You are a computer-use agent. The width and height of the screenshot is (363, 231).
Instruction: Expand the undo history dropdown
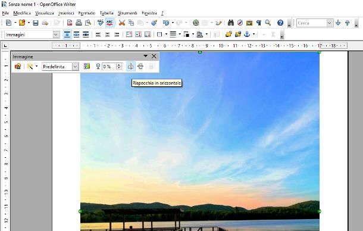pos(173,23)
